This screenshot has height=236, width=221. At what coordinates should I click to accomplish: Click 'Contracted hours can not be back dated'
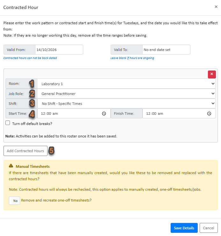(x=30, y=58)
